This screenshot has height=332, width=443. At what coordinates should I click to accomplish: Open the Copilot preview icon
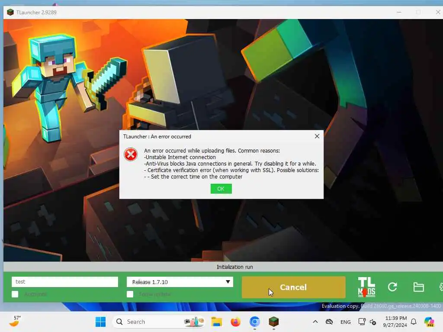pos(429,322)
